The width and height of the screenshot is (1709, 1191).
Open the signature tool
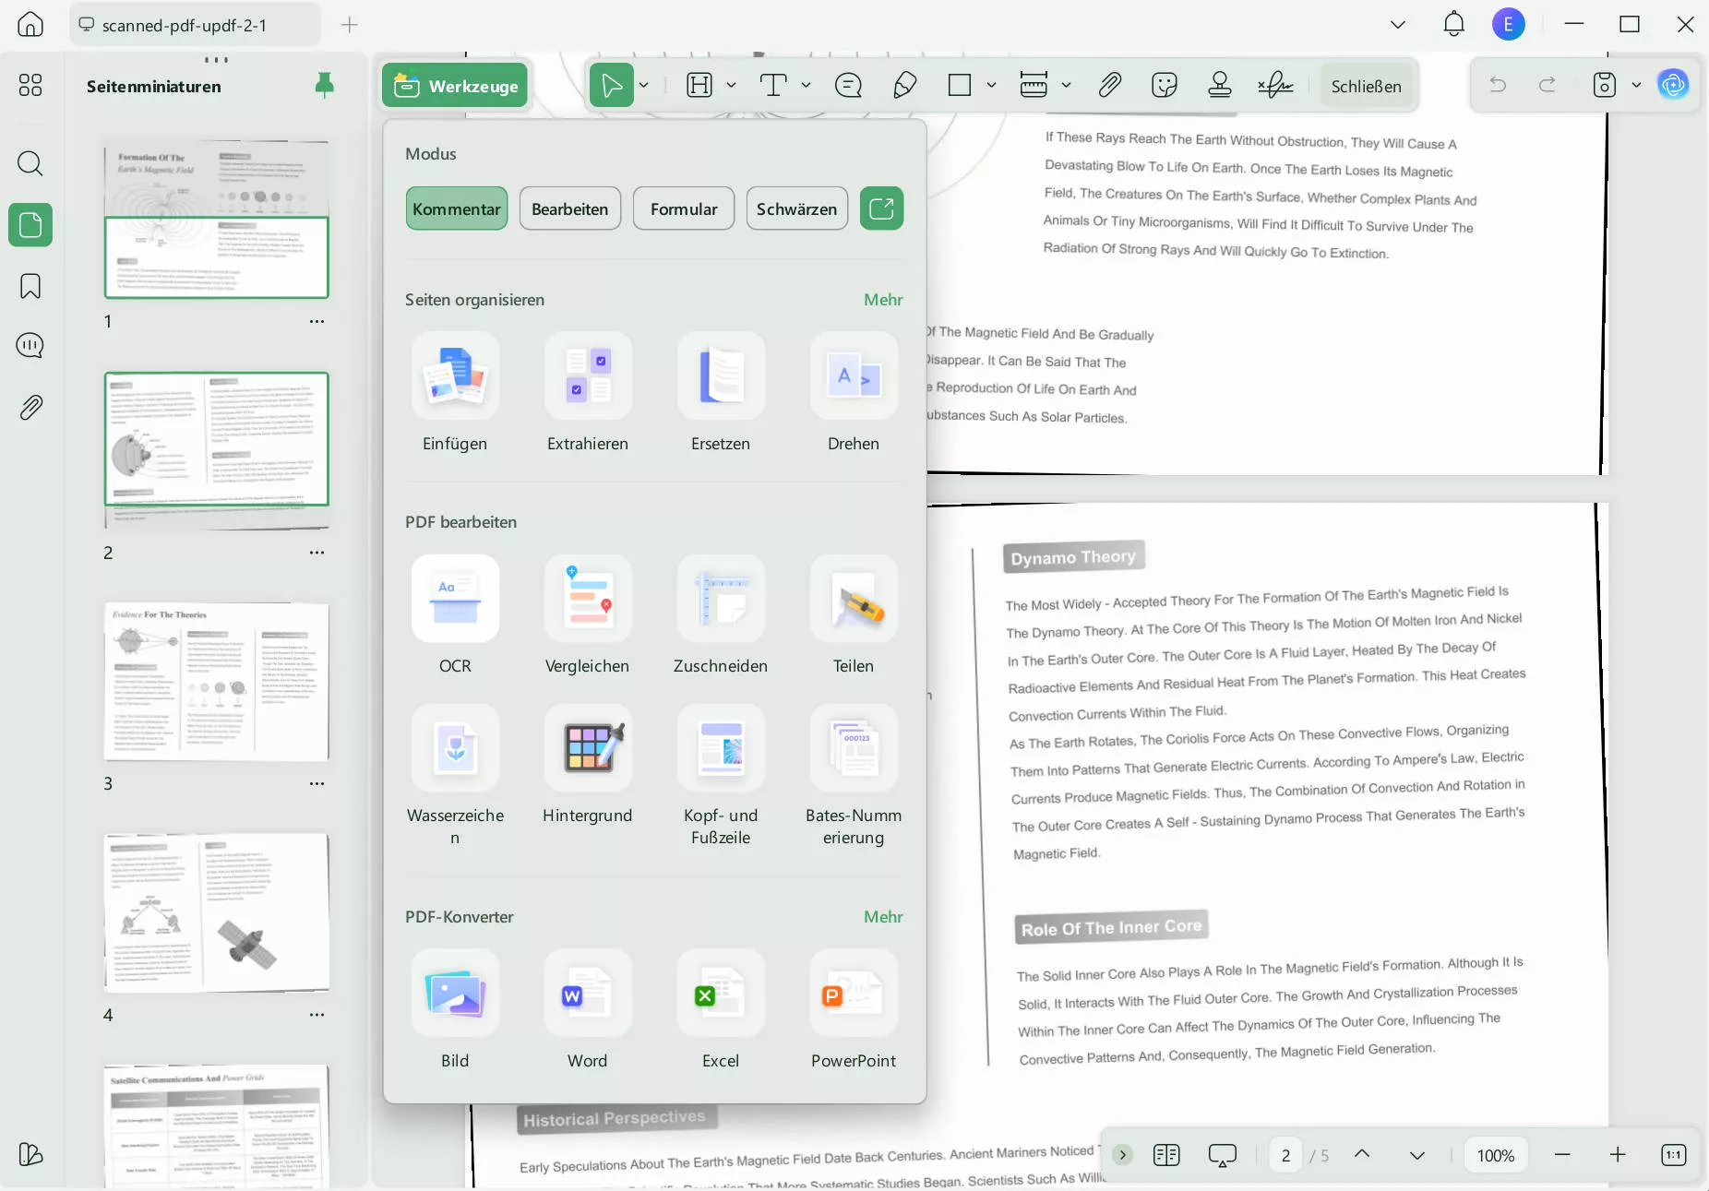pyautogui.click(x=1275, y=86)
